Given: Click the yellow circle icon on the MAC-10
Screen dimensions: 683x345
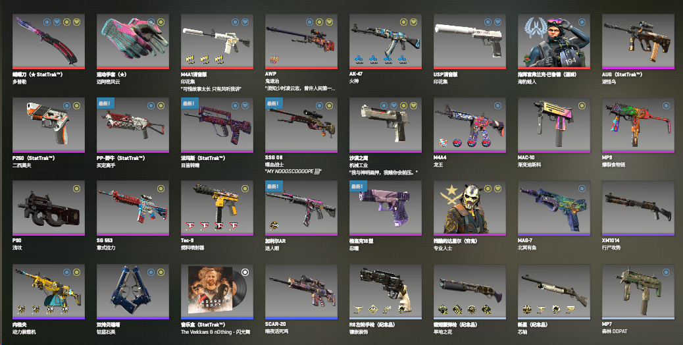Looking at the screenshot, I should click(582, 105).
